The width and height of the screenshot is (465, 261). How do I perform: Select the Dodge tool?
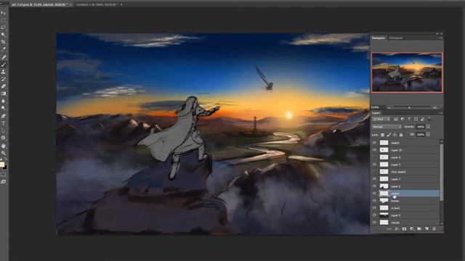click(x=3, y=109)
